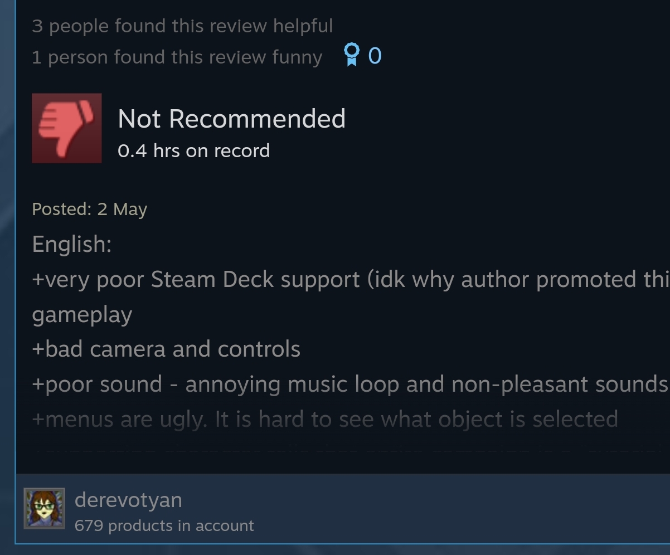Click the gameplay word in review text
Image resolution: width=670 pixels, height=555 pixels.
[x=82, y=315]
